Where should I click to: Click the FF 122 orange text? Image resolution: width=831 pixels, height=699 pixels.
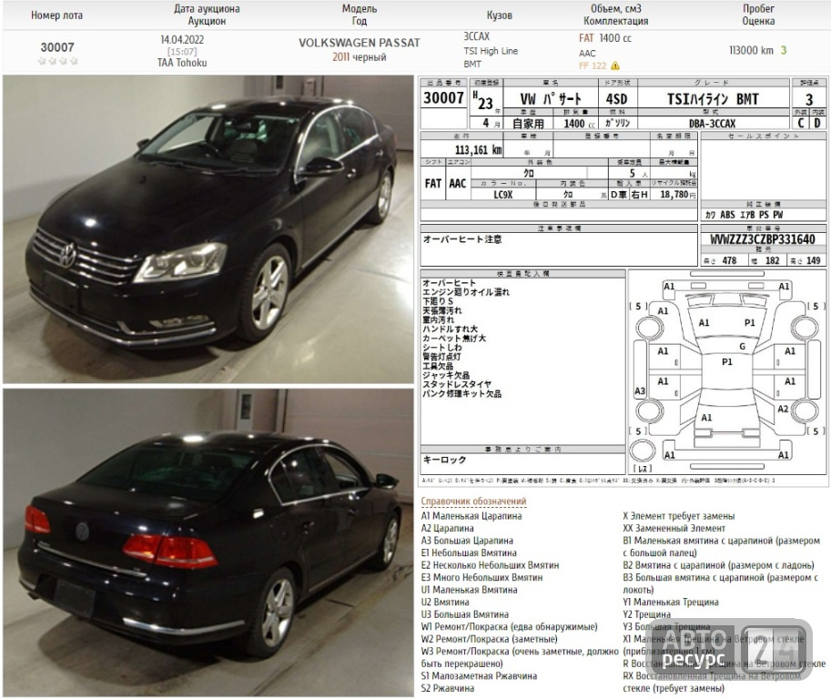pos(593,66)
